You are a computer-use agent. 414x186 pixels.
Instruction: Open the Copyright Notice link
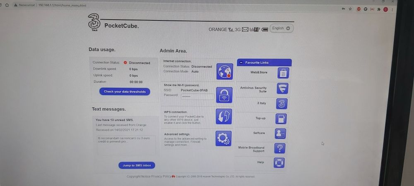pos(138,176)
